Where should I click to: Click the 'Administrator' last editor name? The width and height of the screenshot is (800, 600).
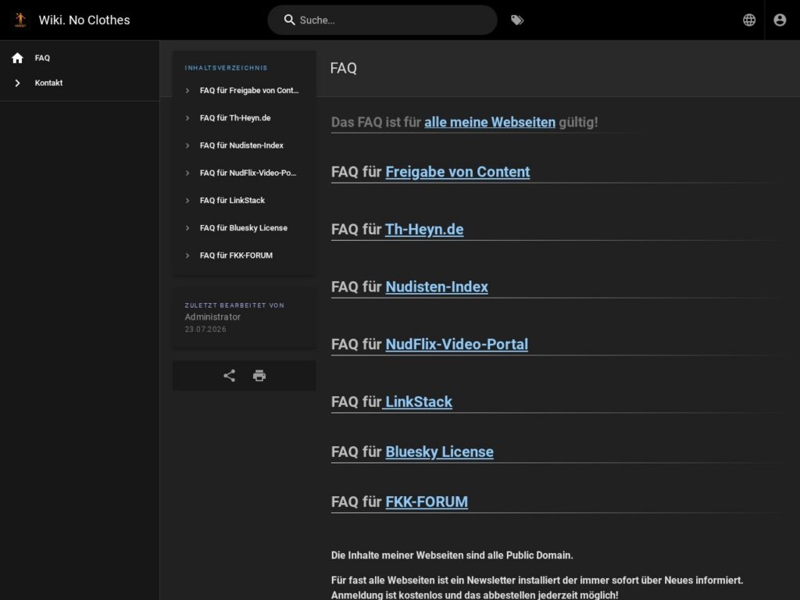tap(212, 317)
